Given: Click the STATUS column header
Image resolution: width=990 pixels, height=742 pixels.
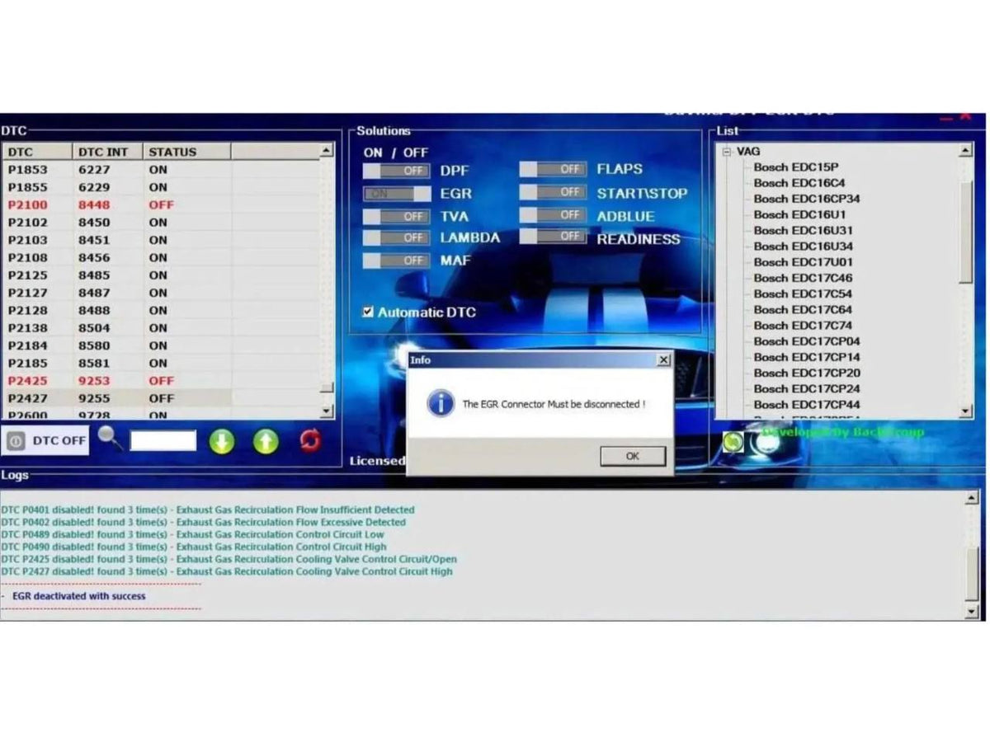Looking at the screenshot, I should (174, 152).
